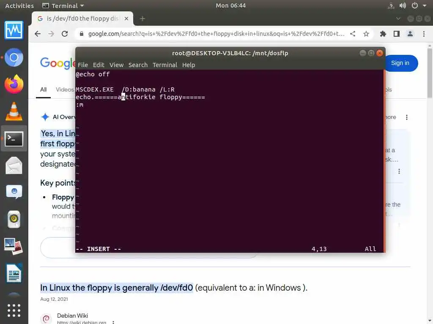
Task: Open the system status menu arrow
Action: (x=425, y=5)
